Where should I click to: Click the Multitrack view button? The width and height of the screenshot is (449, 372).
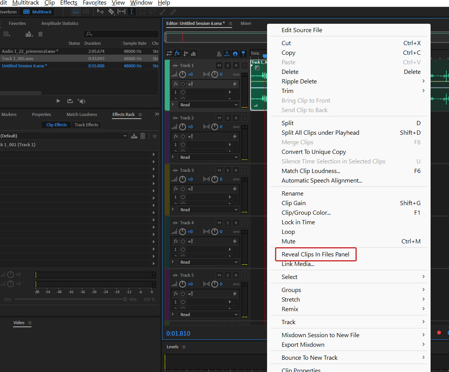point(38,12)
